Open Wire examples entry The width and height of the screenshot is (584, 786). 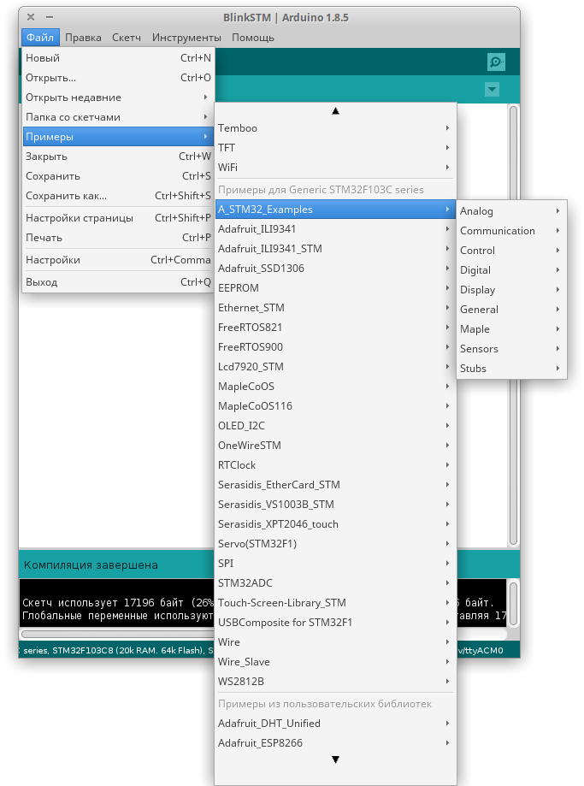335,641
